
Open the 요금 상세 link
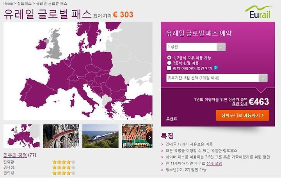point(240,104)
